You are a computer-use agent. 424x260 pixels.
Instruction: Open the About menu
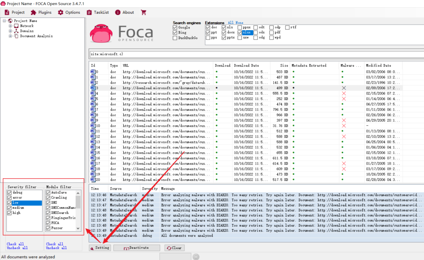point(124,13)
